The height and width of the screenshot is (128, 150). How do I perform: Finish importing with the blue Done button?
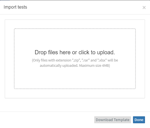pos(139,120)
